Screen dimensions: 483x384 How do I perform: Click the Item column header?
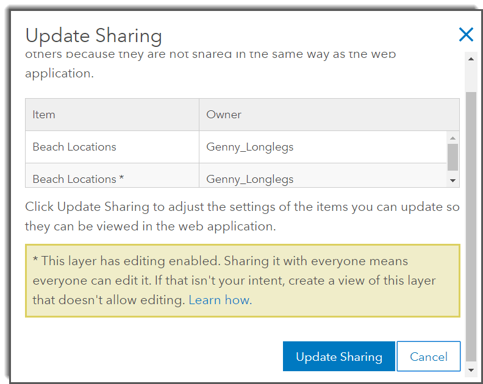(44, 115)
